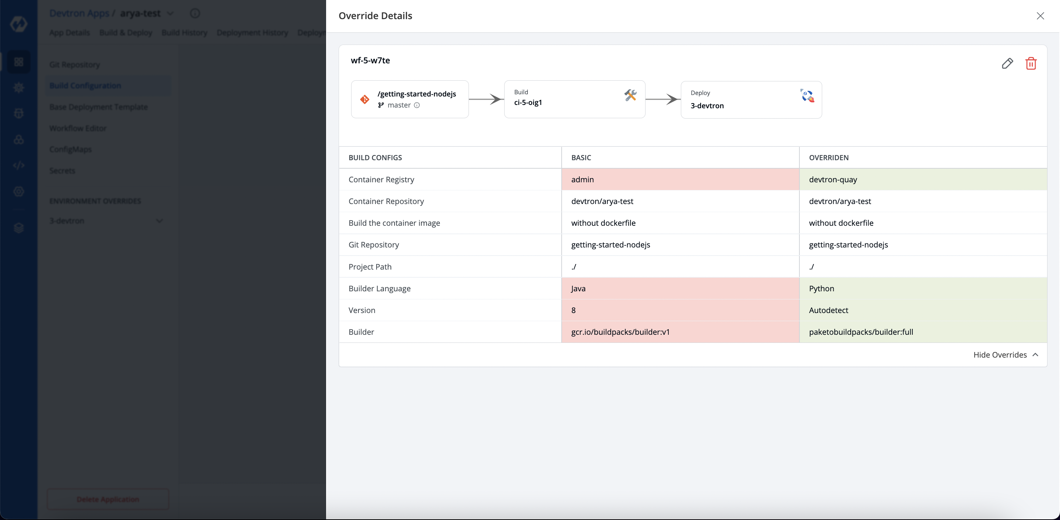Click the overridden registry value devtron-quay
The width and height of the screenshot is (1060, 520).
pyautogui.click(x=833, y=179)
